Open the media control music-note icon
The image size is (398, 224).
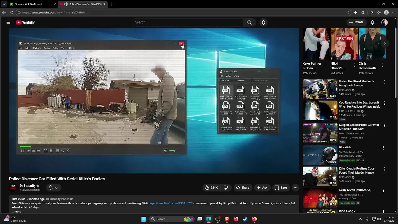click(x=372, y=12)
